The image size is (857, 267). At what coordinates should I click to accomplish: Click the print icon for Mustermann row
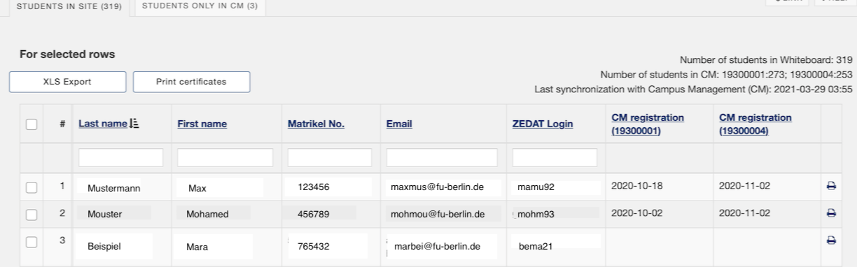(831, 186)
